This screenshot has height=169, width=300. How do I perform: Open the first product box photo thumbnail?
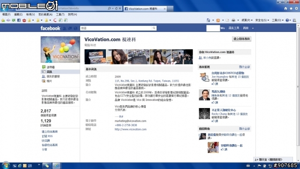95,57
